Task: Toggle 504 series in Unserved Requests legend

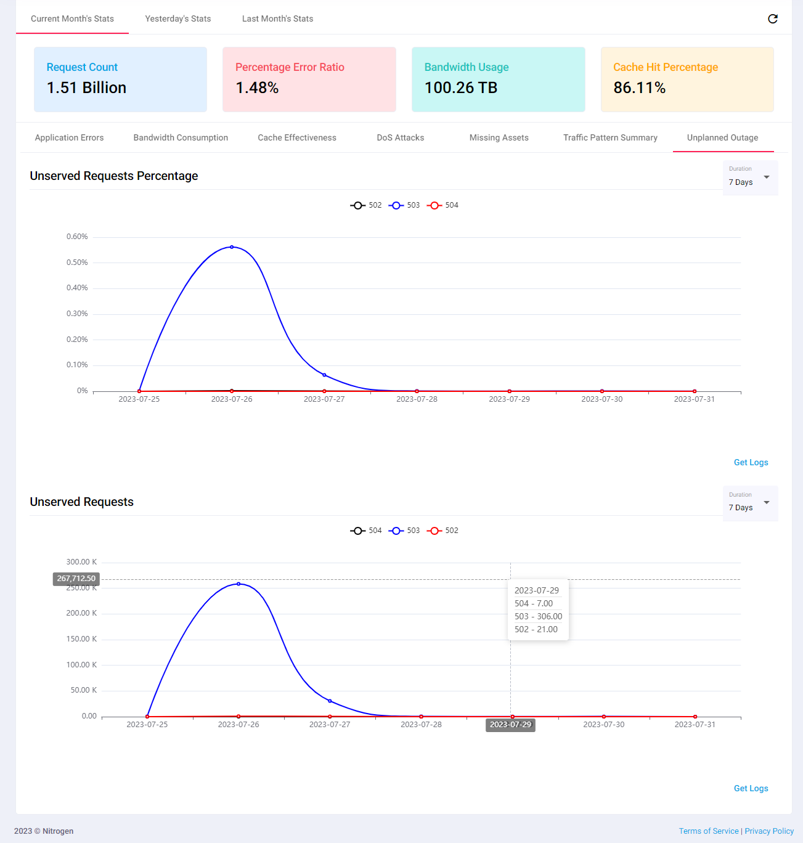Action: (x=366, y=531)
